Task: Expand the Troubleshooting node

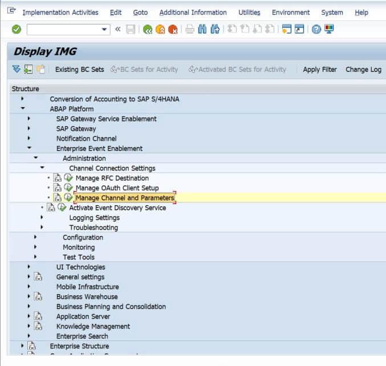Action: click(x=42, y=227)
